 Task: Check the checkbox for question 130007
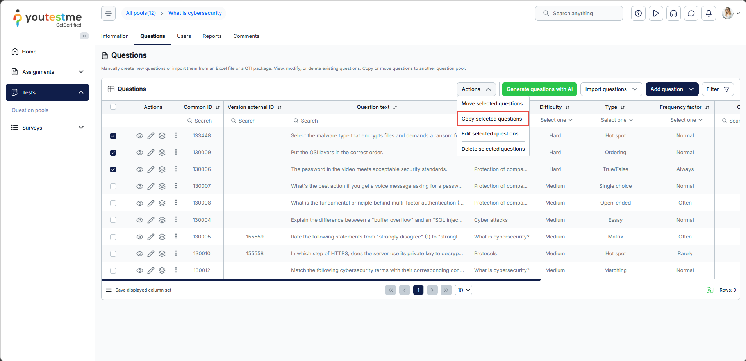pyautogui.click(x=113, y=186)
